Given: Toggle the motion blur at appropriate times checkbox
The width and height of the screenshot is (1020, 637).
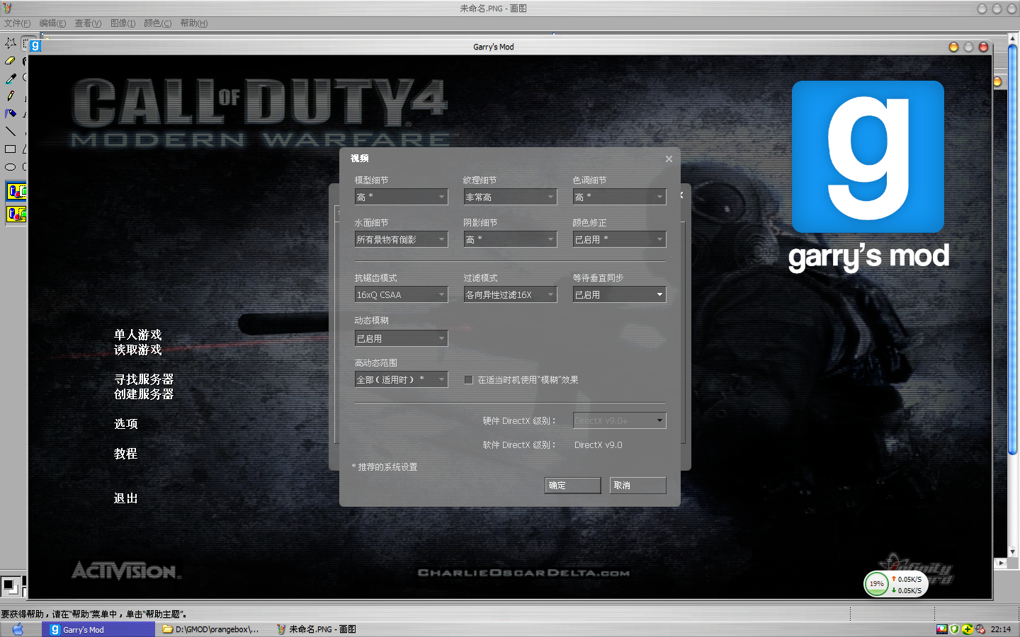Looking at the screenshot, I should [x=468, y=380].
